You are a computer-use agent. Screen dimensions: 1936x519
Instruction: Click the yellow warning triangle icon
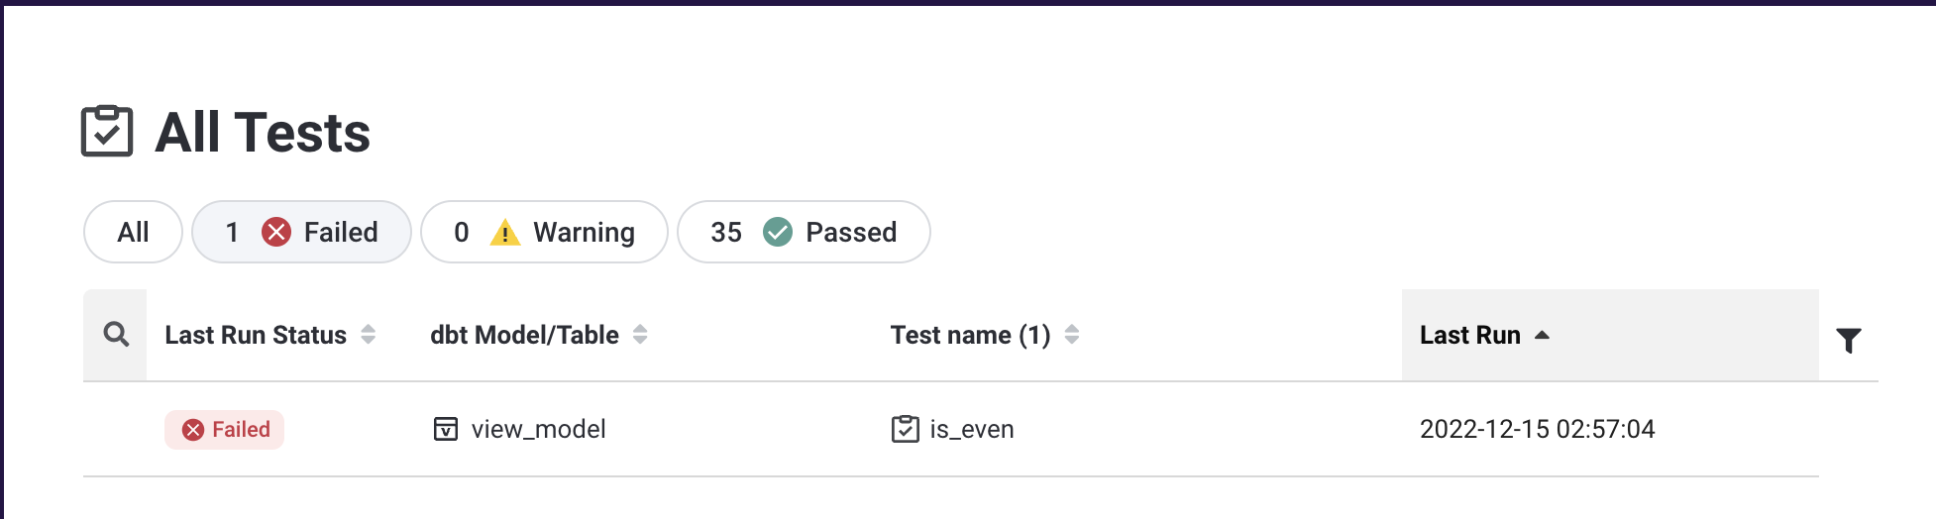[x=505, y=233]
